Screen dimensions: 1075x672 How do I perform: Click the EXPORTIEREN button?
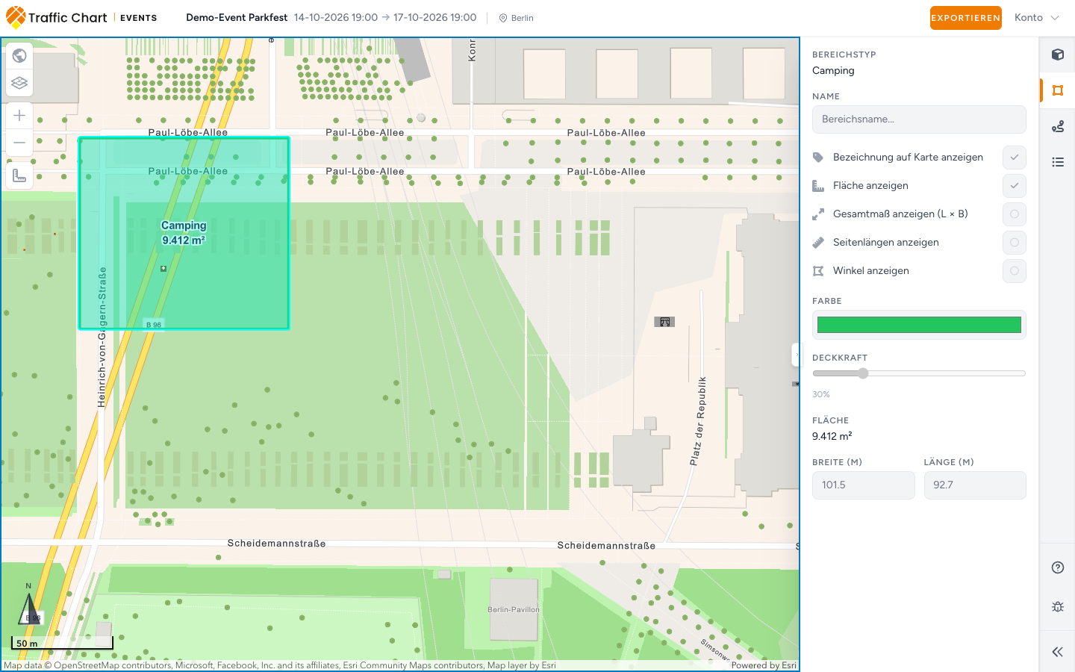pyautogui.click(x=965, y=18)
